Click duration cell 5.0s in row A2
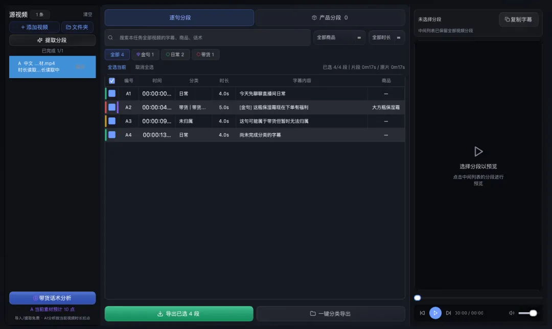 point(224,107)
